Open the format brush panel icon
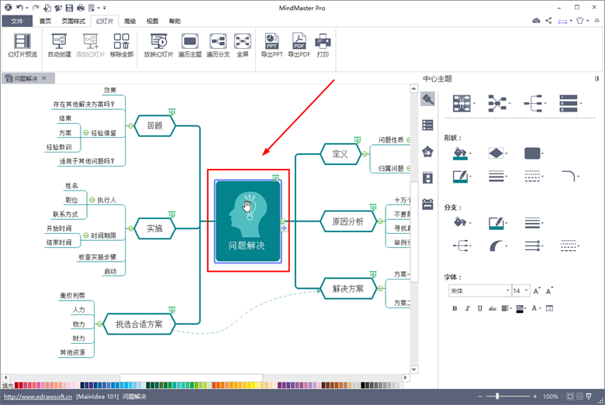This screenshot has width=605, height=405. (x=427, y=99)
